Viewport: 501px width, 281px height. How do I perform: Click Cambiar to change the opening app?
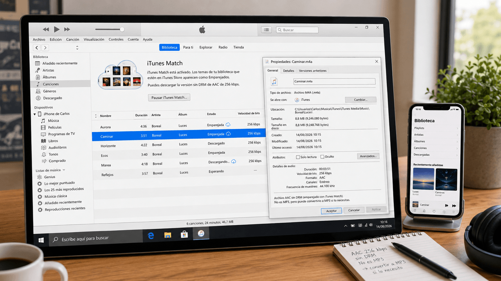point(360,100)
